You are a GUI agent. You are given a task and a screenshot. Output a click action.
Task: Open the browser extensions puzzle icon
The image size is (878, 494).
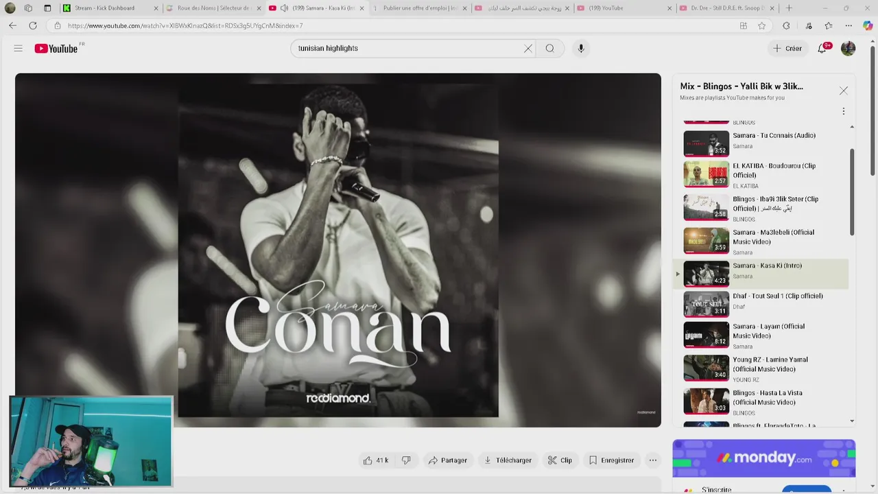coord(786,25)
